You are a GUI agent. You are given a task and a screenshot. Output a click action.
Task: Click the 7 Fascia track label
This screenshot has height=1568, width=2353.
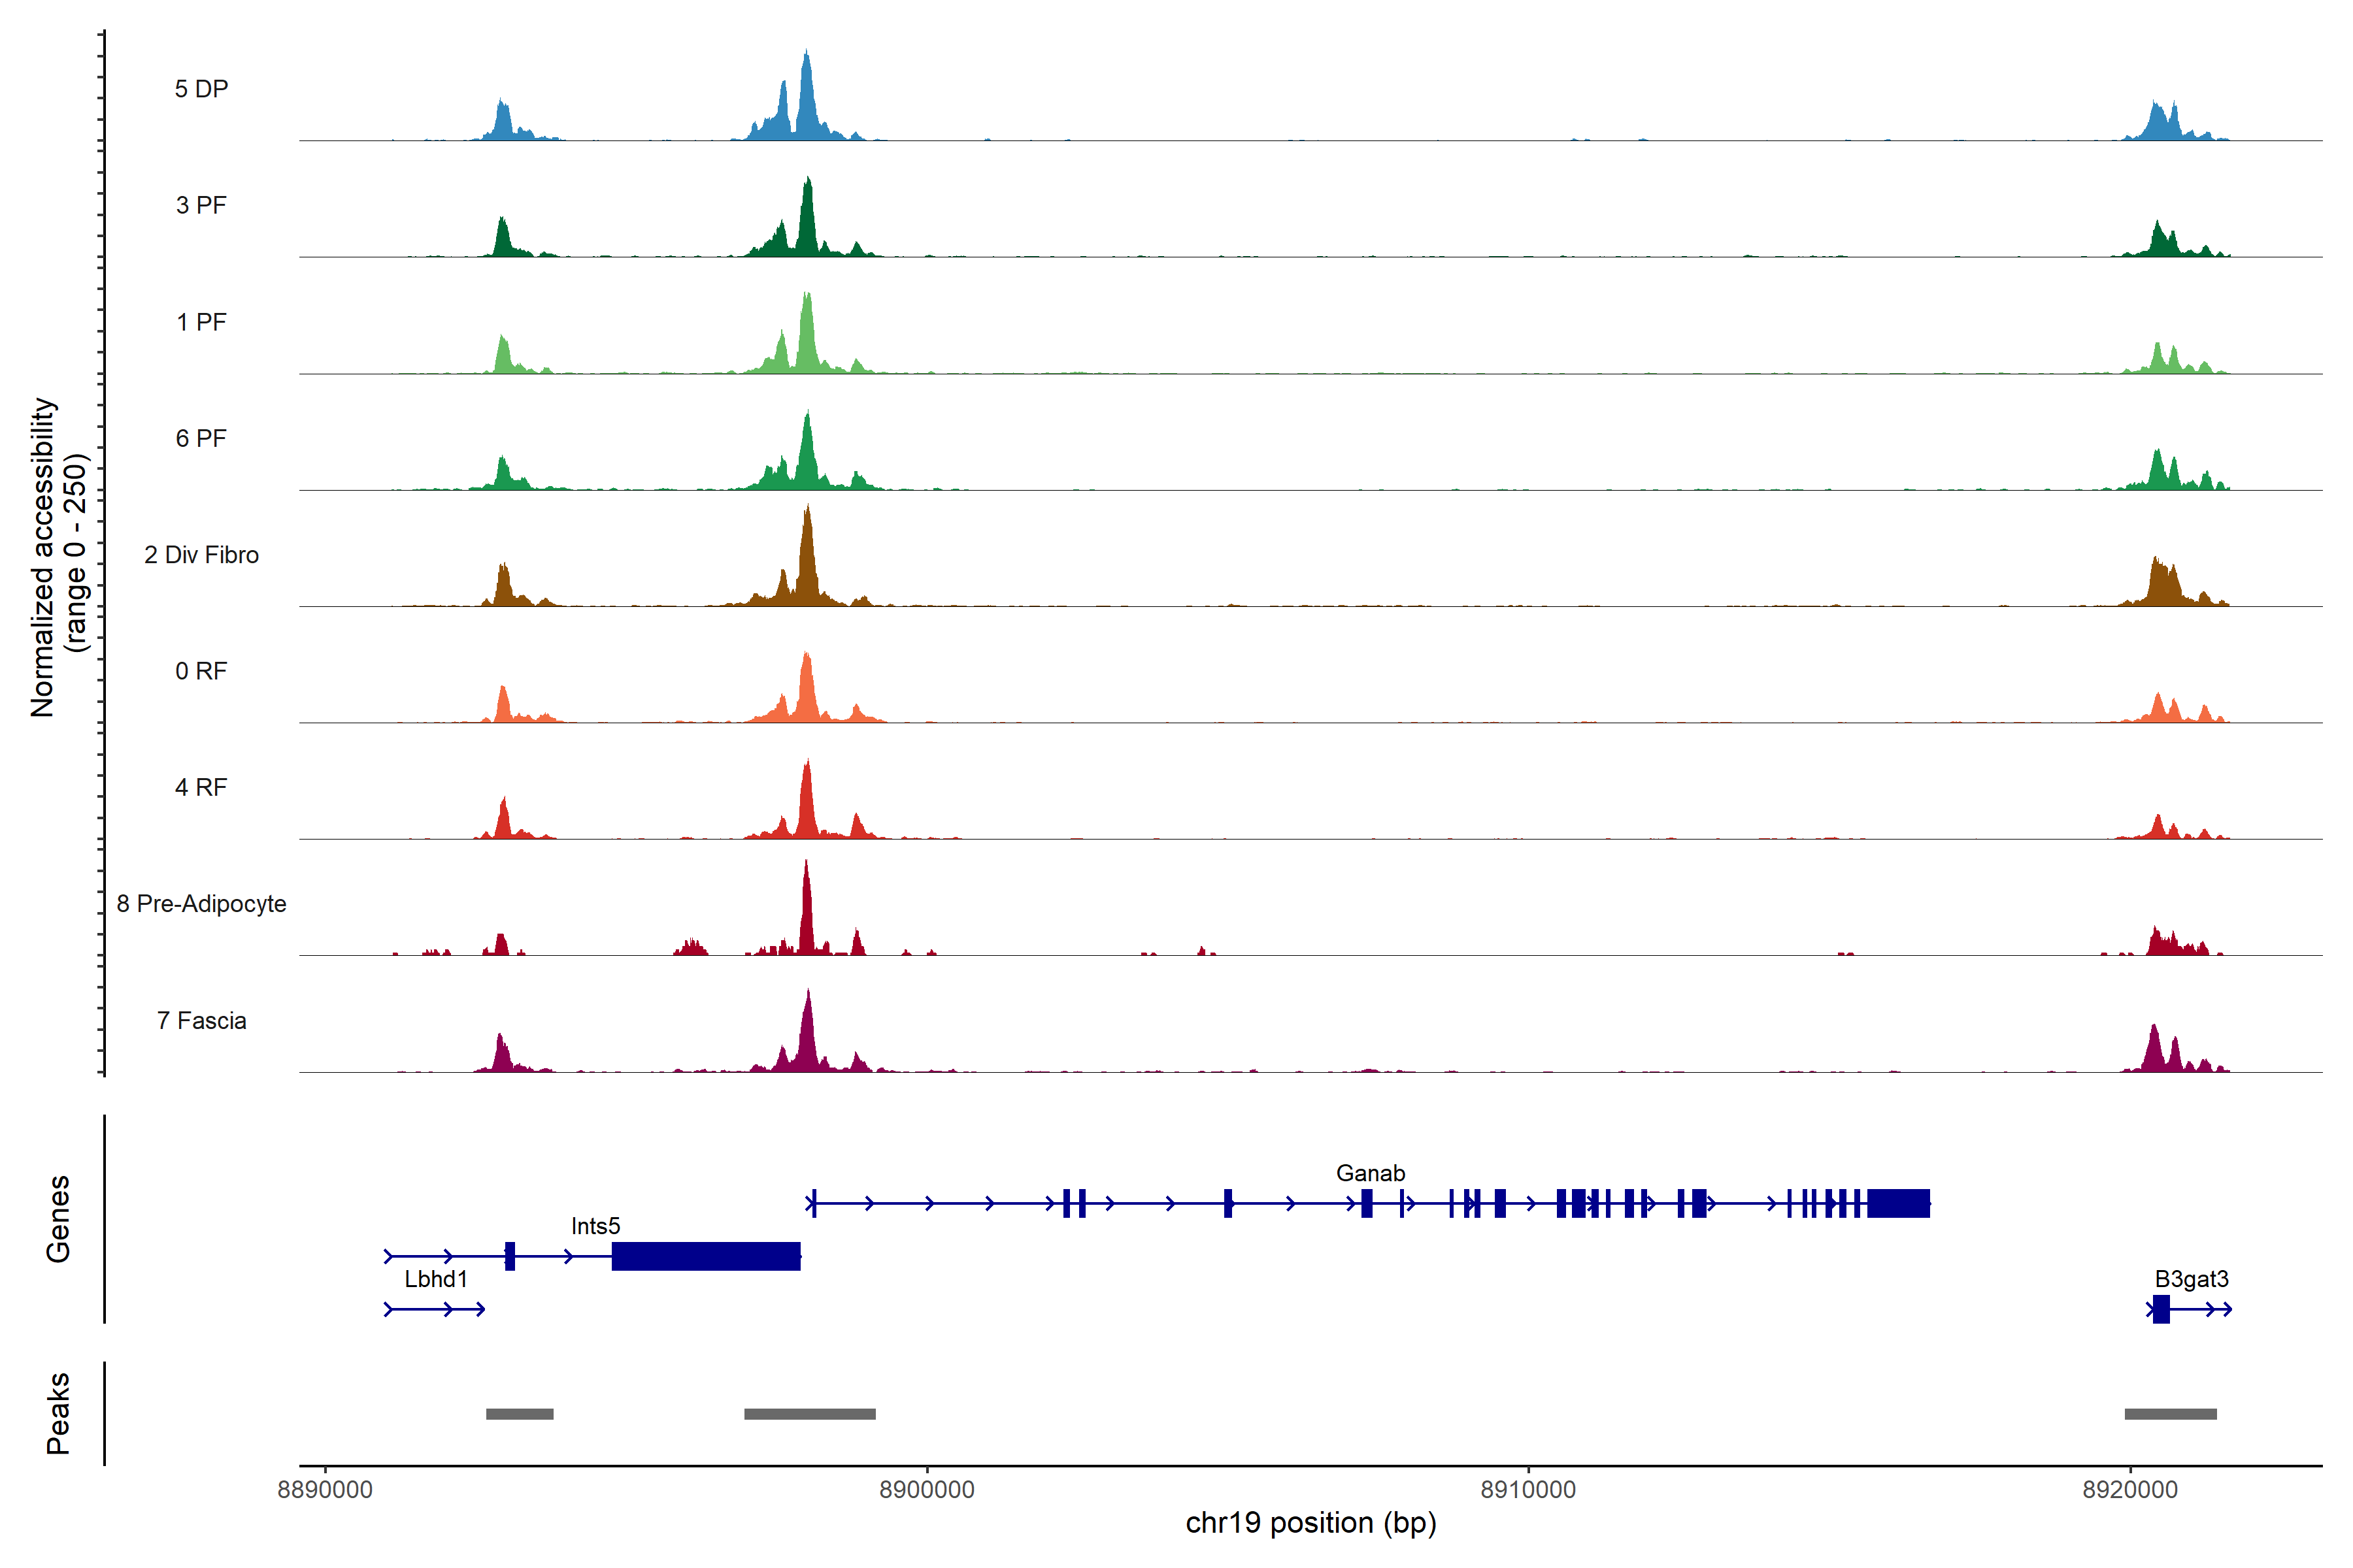tap(201, 1021)
